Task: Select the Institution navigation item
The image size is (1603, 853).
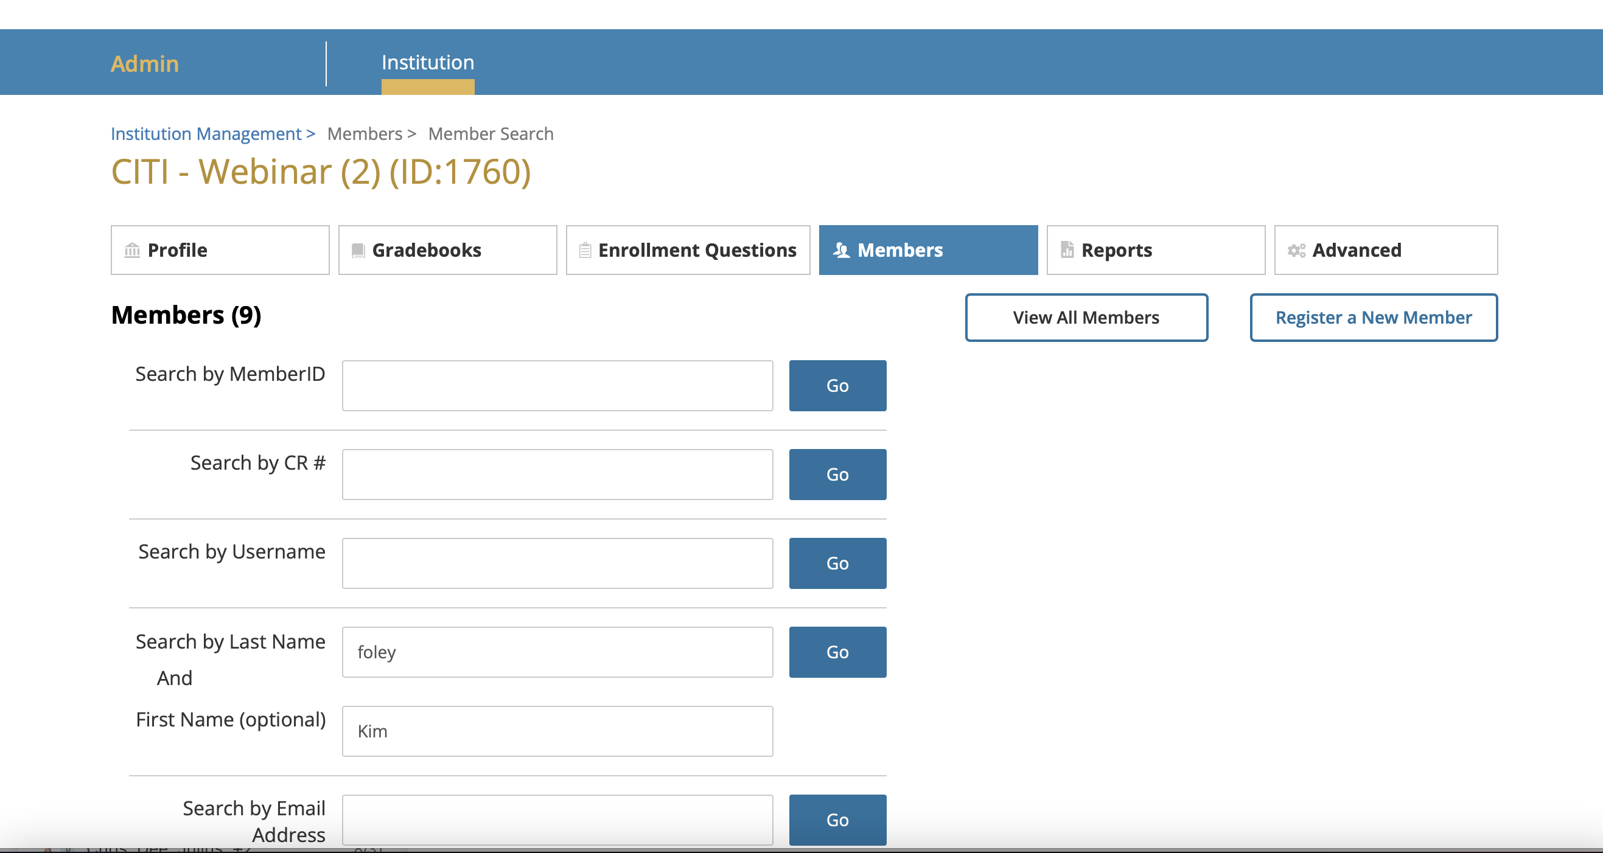Action: coord(427,62)
